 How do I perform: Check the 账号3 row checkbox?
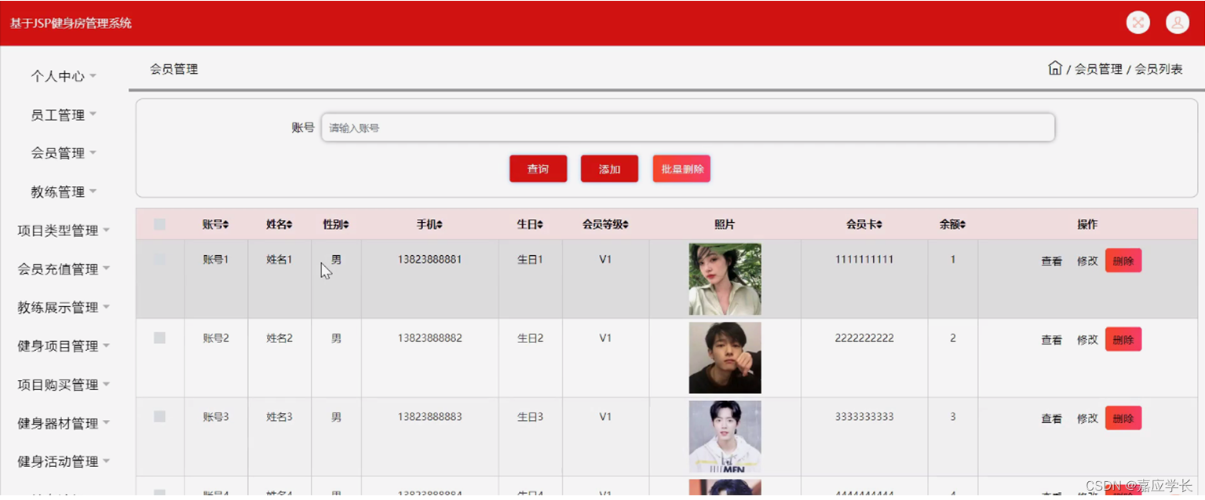click(160, 417)
